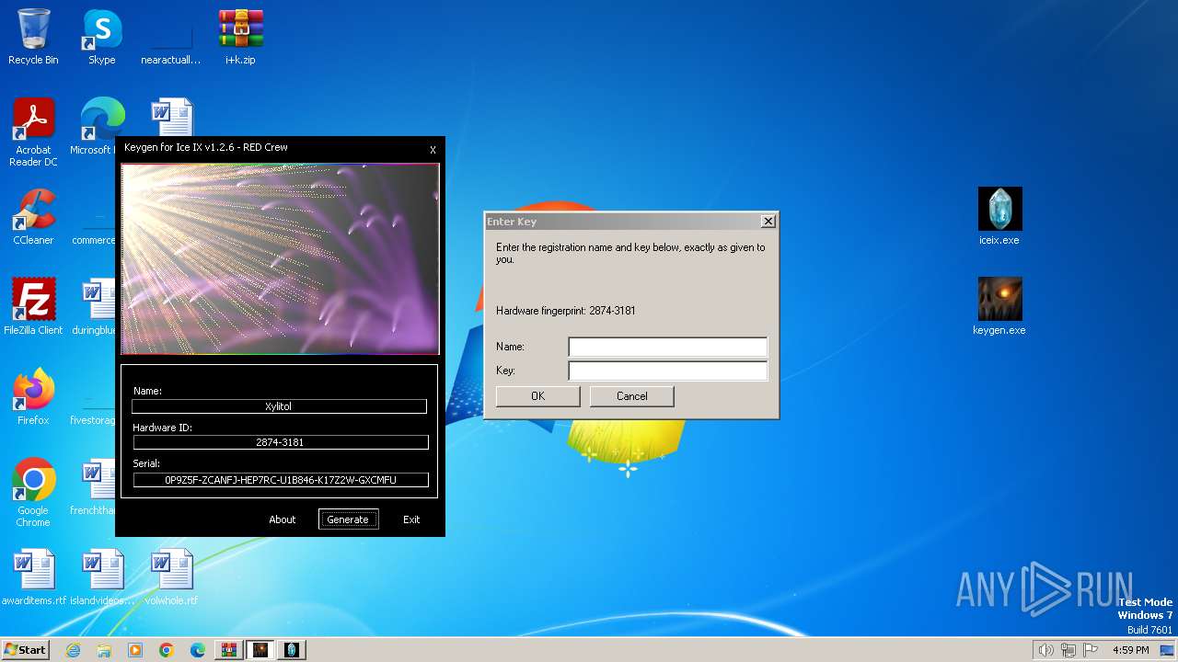Image resolution: width=1178 pixels, height=662 pixels.
Task: Switch to the keygen taskbar button
Action: 260,650
